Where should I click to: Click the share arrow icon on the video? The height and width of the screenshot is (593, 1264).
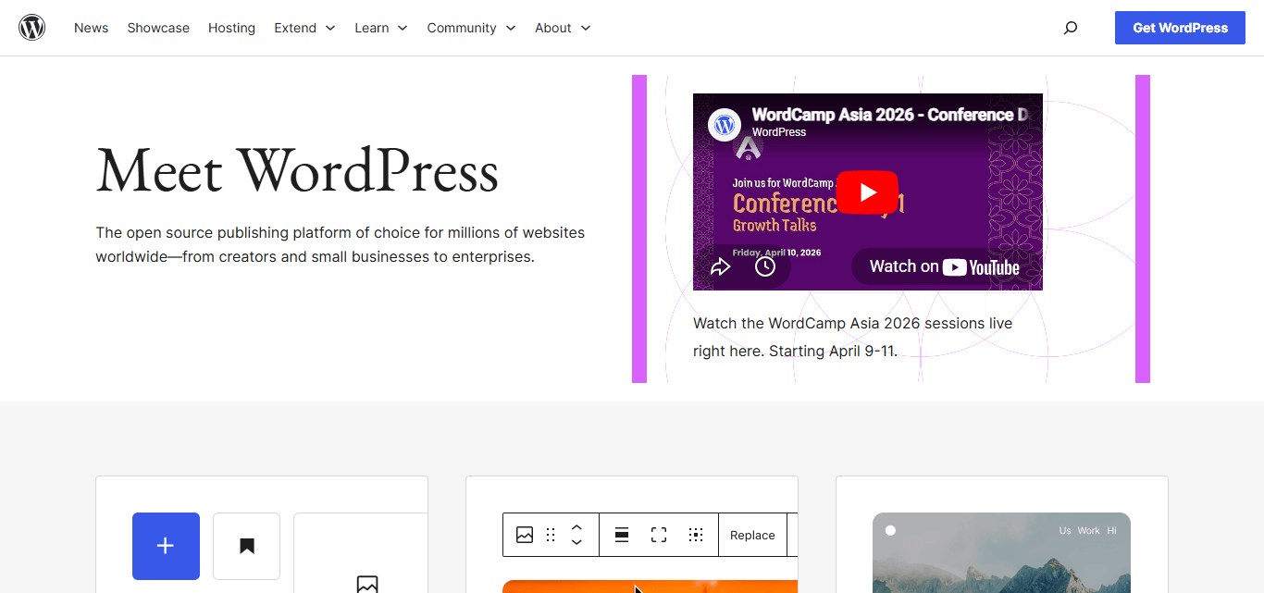pyautogui.click(x=721, y=266)
